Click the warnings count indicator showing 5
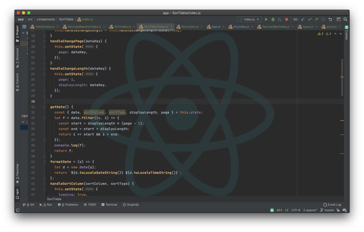Viewport: 364px width, 232px height. [320, 34]
